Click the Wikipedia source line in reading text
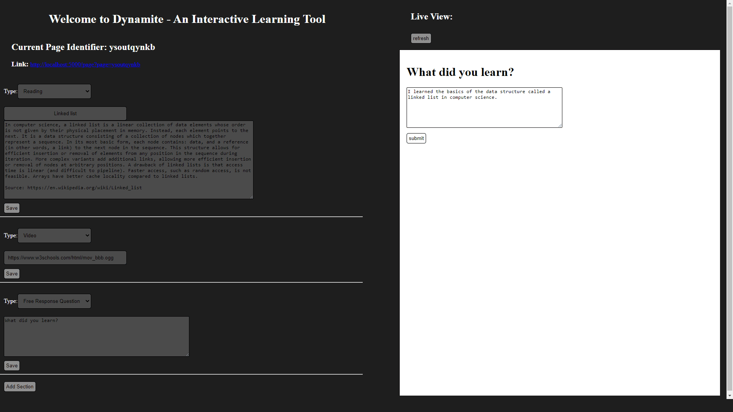The height and width of the screenshot is (412, 733). click(73, 188)
